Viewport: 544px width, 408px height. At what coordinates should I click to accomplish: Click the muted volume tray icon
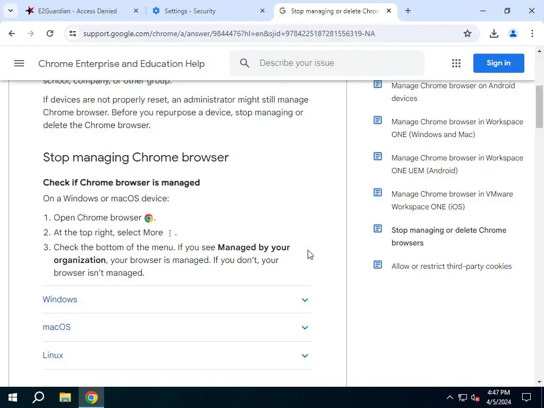(475, 397)
